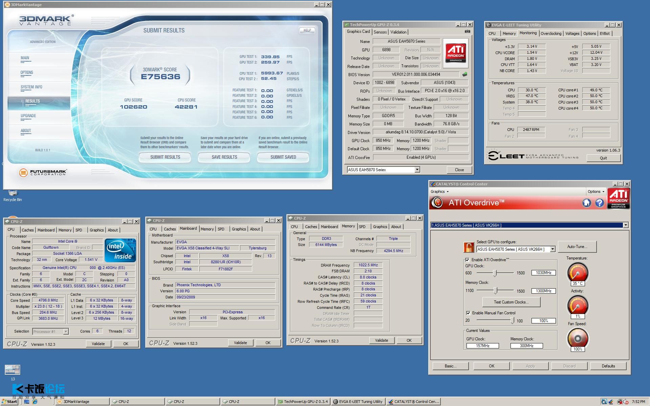The height and width of the screenshot is (406, 650).
Task: Click the temperature gauge in Overdrive
Action: [x=578, y=273]
